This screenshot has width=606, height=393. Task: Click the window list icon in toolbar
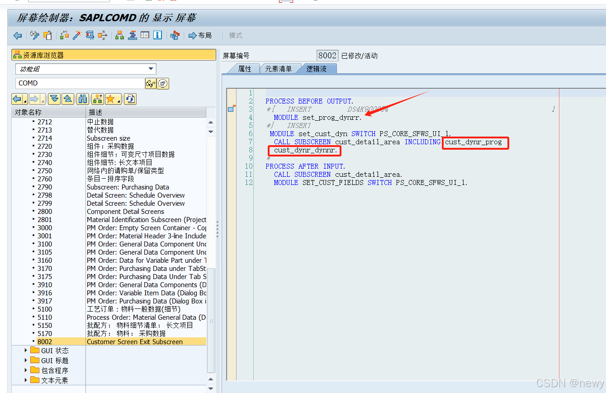pos(145,35)
